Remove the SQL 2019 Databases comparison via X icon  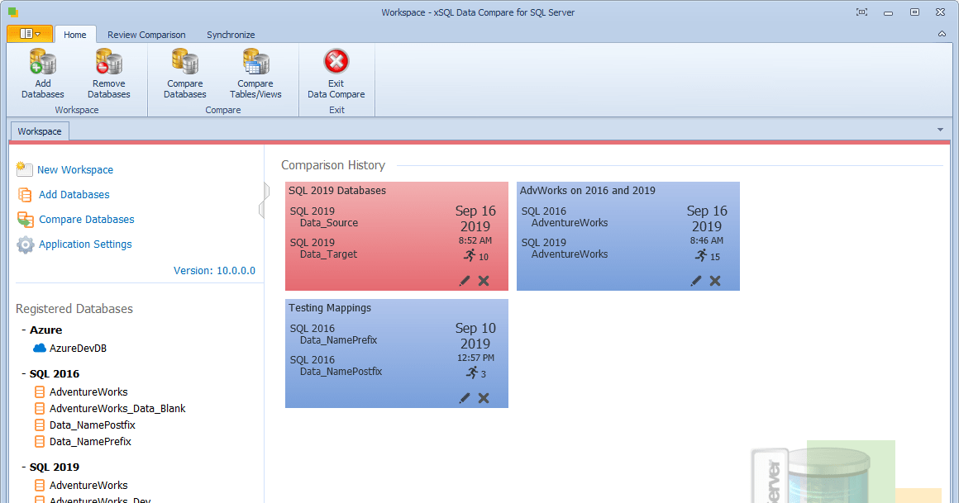click(x=484, y=281)
